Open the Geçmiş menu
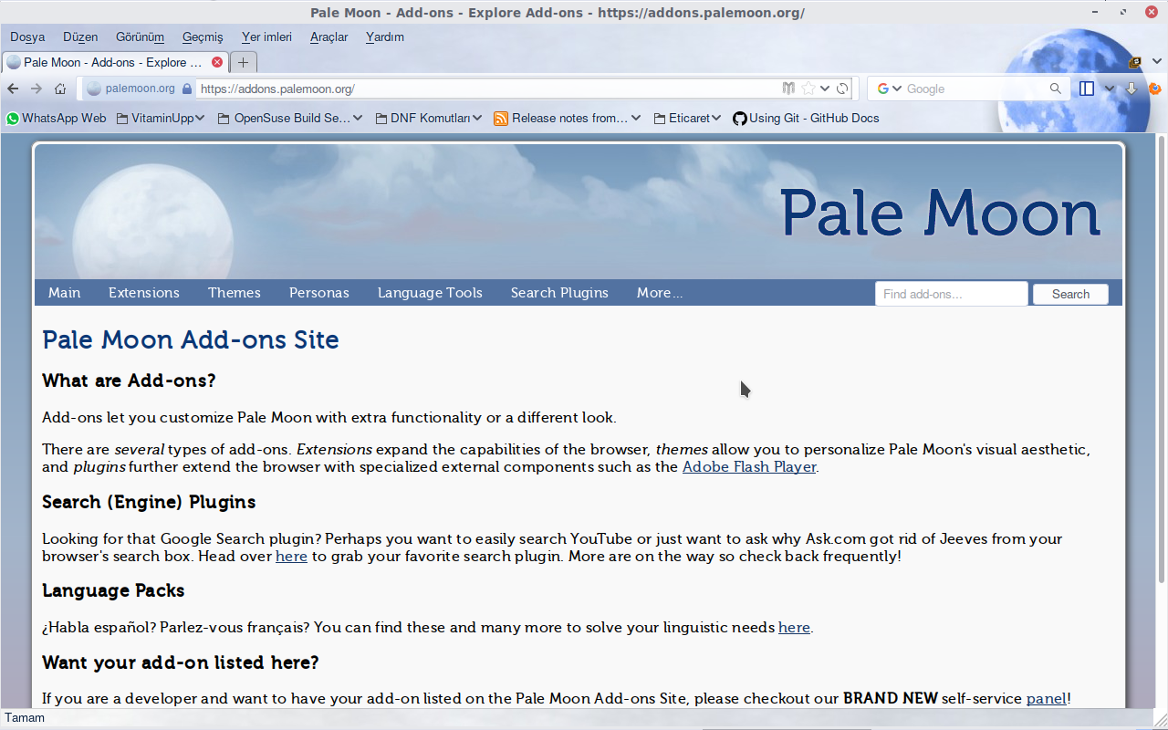Screen dimensions: 1168x730 pos(203,37)
